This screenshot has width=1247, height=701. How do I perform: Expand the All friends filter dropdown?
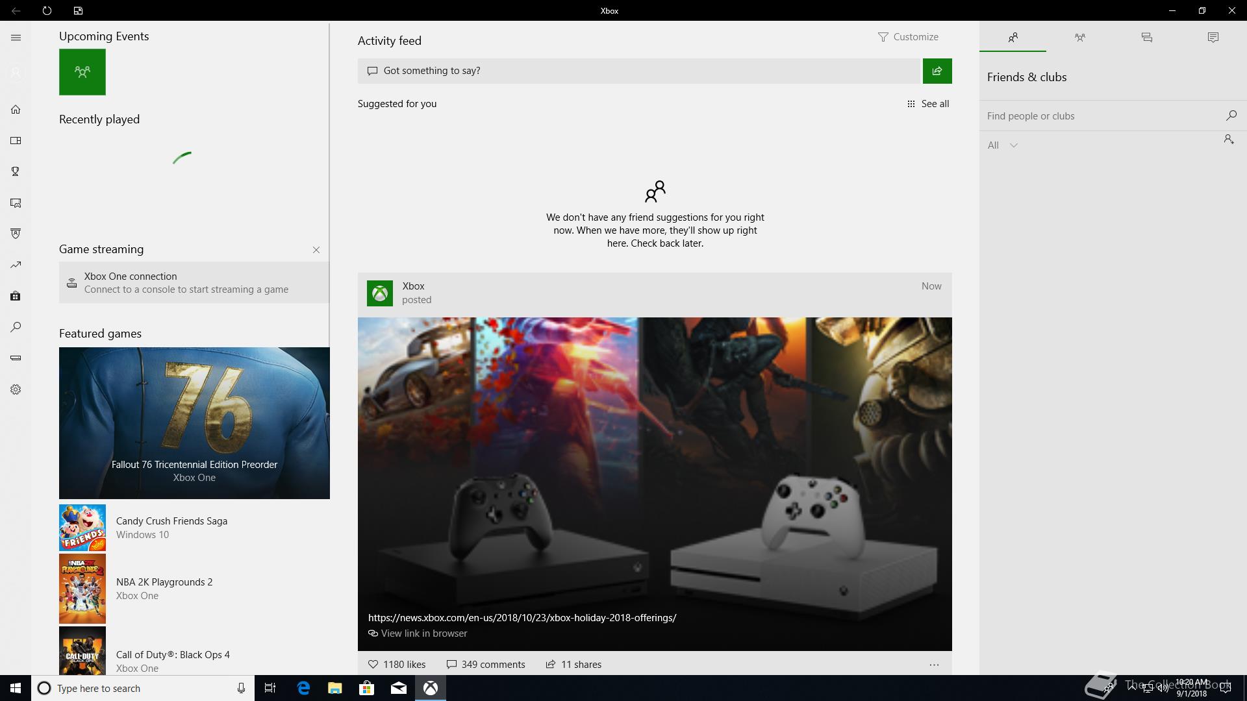[1002, 145]
